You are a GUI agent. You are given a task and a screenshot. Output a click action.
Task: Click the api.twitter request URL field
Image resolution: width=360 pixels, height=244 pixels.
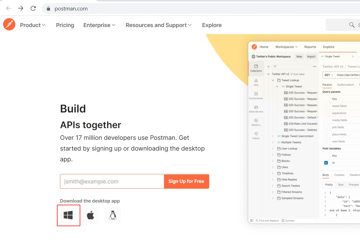click(348, 75)
